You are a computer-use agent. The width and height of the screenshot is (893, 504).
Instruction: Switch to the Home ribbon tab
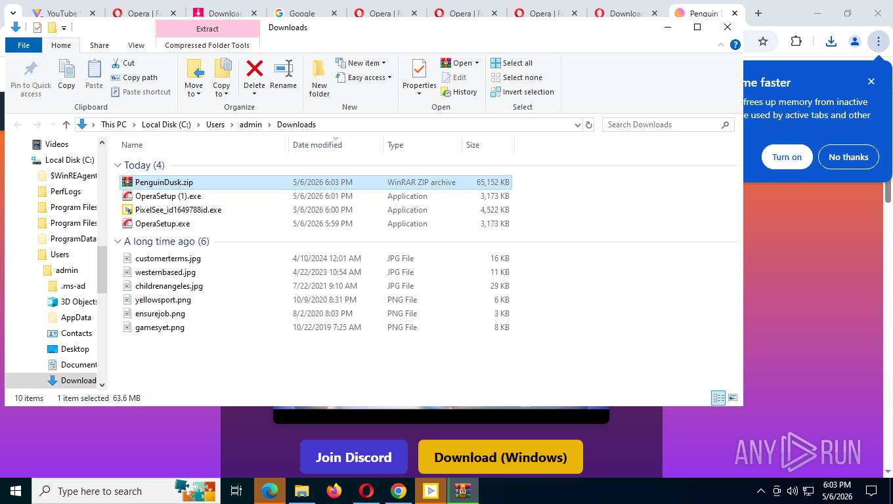click(x=61, y=45)
